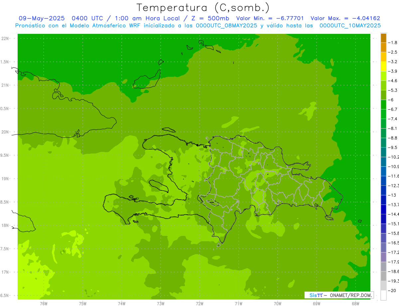The height and width of the screenshot is (308, 399).
Task: Select the '75W' longitude label
Action: click(82, 303)
